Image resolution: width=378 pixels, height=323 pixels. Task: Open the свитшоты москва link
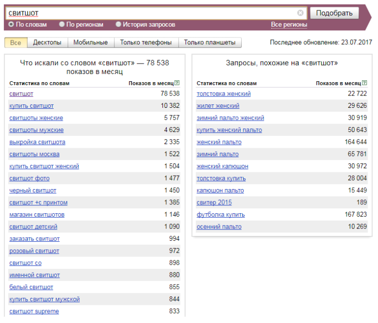point(34,154)
